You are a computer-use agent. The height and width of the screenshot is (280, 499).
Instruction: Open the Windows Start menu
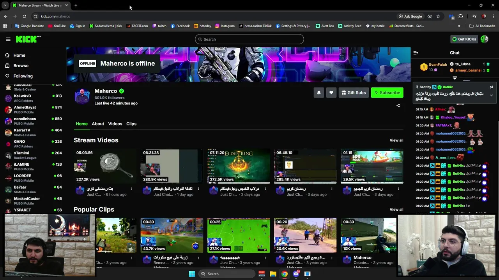(192, 274)
